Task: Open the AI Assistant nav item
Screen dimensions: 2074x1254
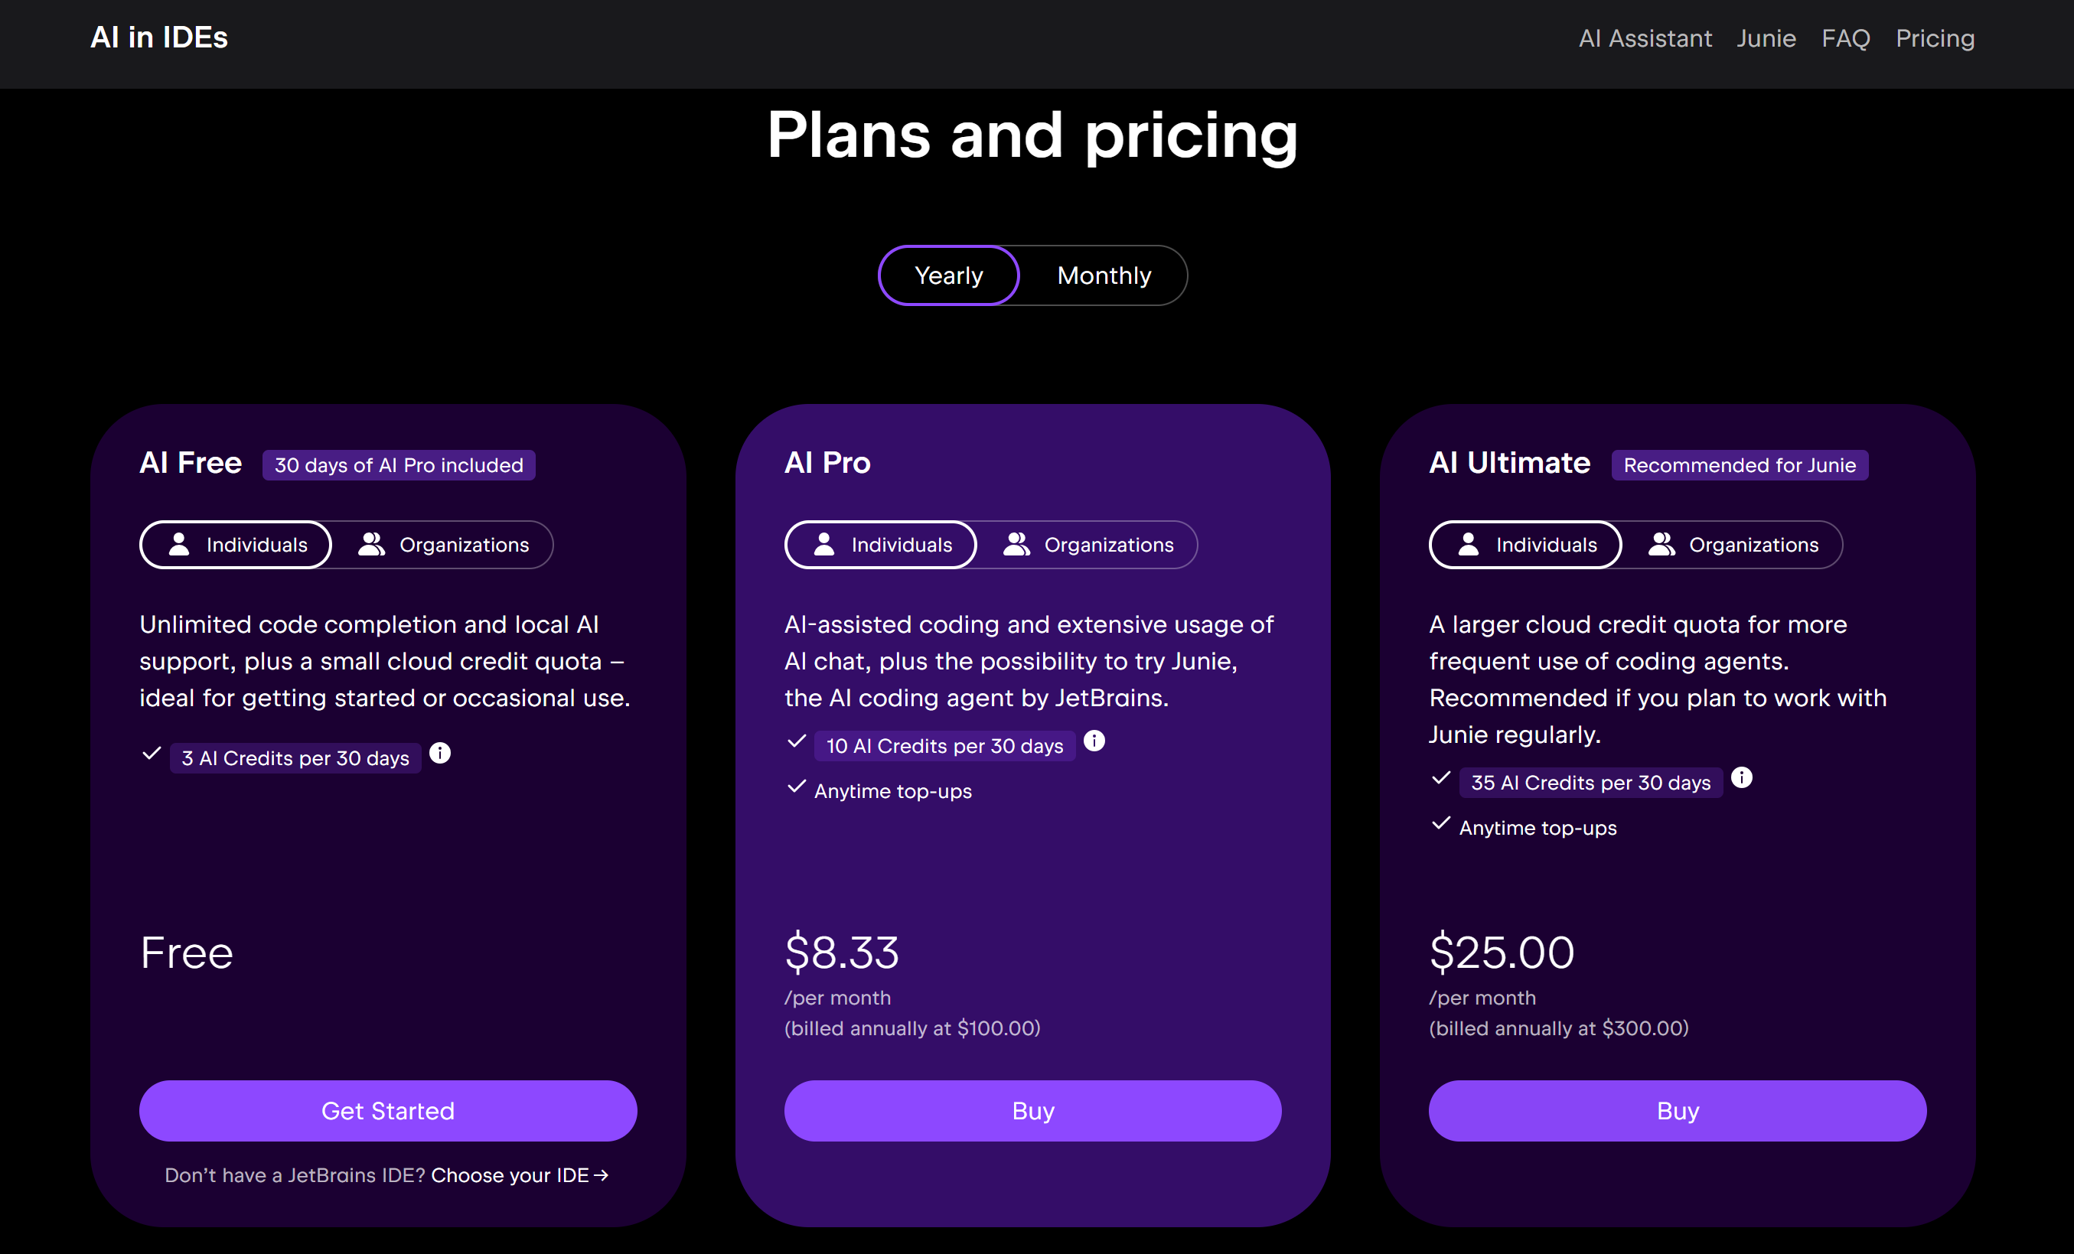Action: 1645,38
